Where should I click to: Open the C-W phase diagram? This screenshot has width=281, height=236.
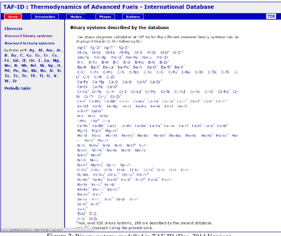pyautogui.click(x=98, y=77)
